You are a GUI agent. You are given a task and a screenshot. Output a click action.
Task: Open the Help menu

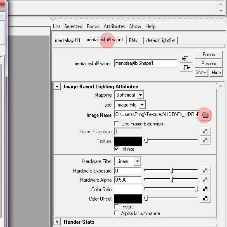[150, 26]
